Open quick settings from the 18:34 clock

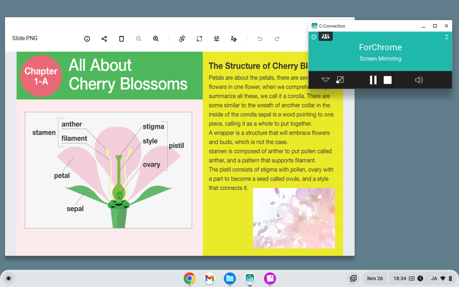pos(399,278)
